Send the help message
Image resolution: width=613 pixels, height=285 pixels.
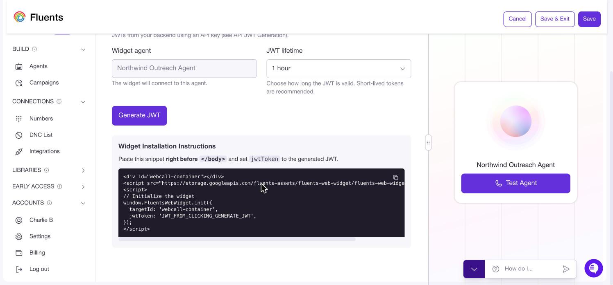566,269
